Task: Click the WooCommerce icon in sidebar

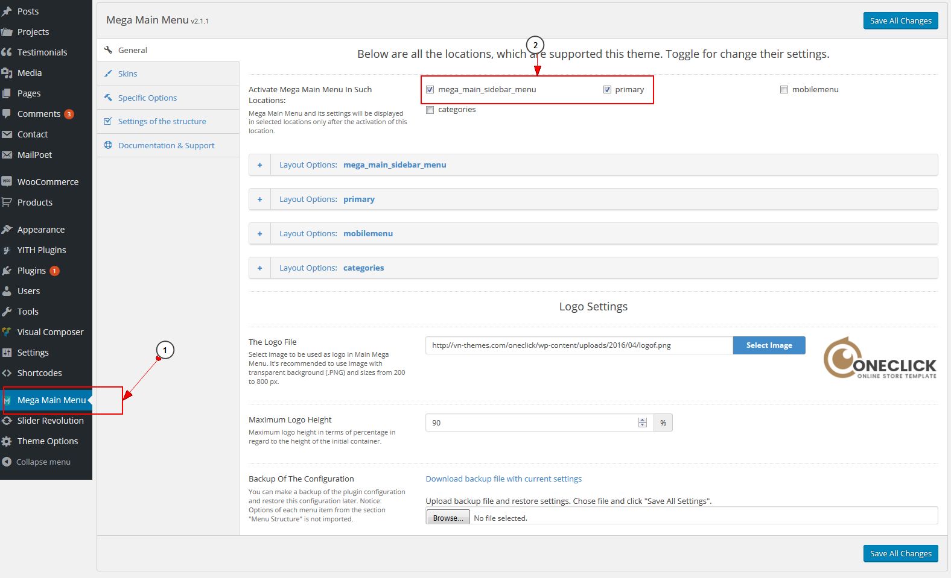Action: (x=7, y=181)
